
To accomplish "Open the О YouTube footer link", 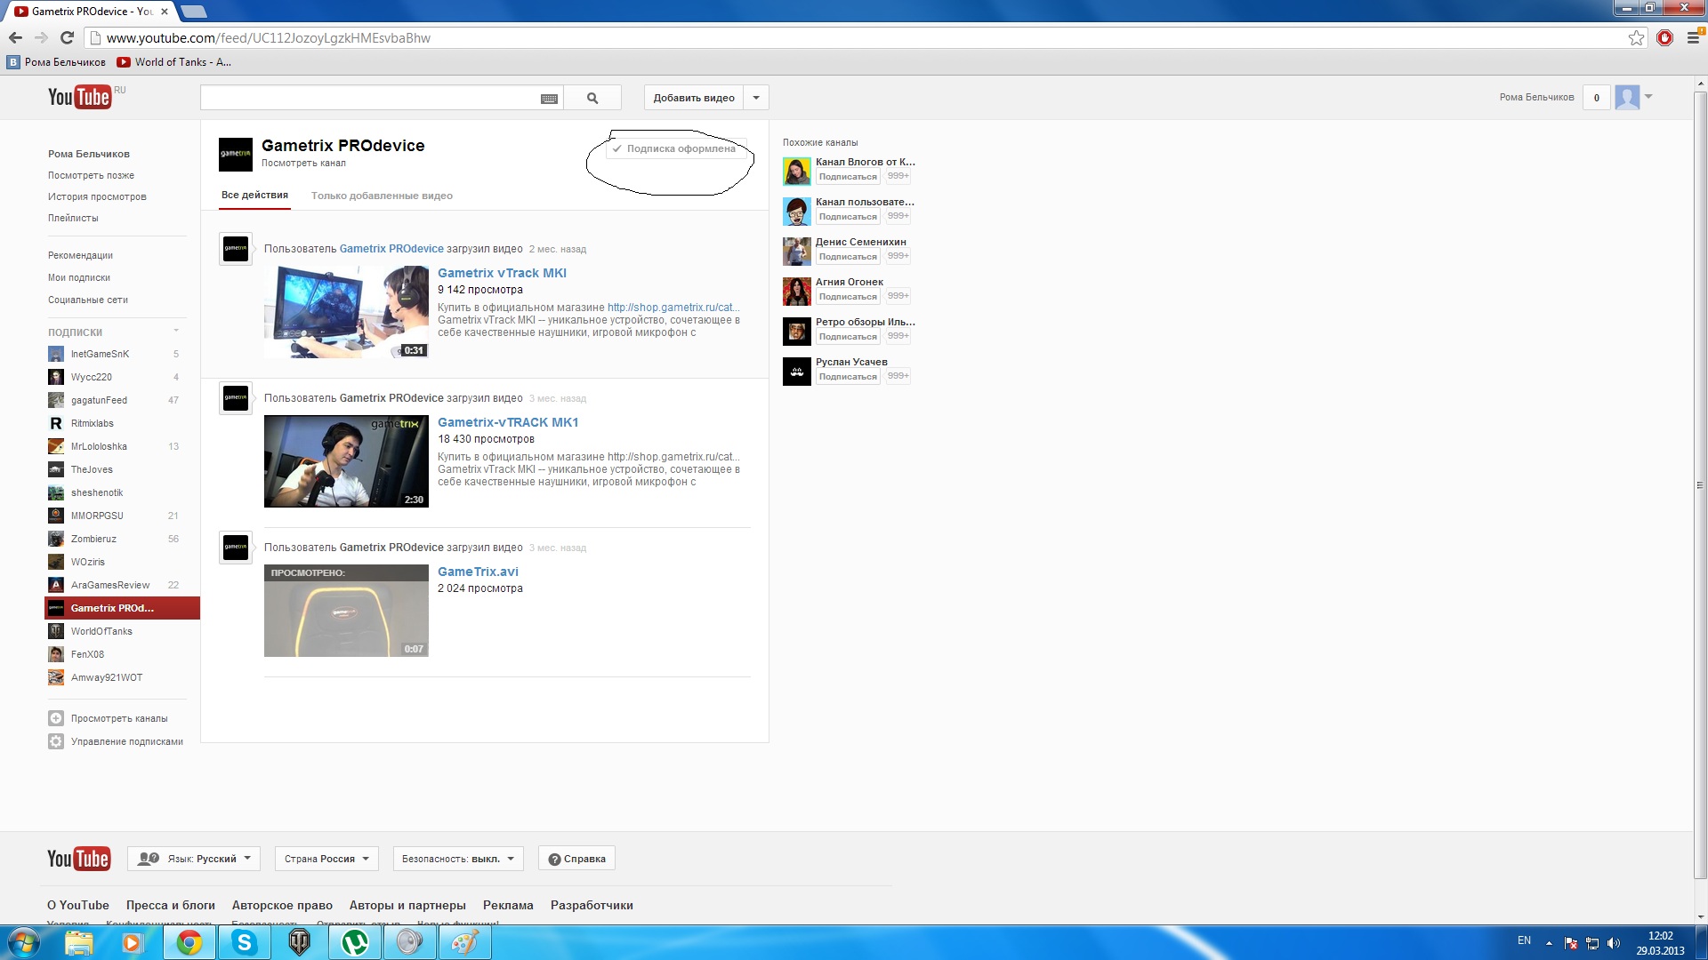I will point(78,905).
